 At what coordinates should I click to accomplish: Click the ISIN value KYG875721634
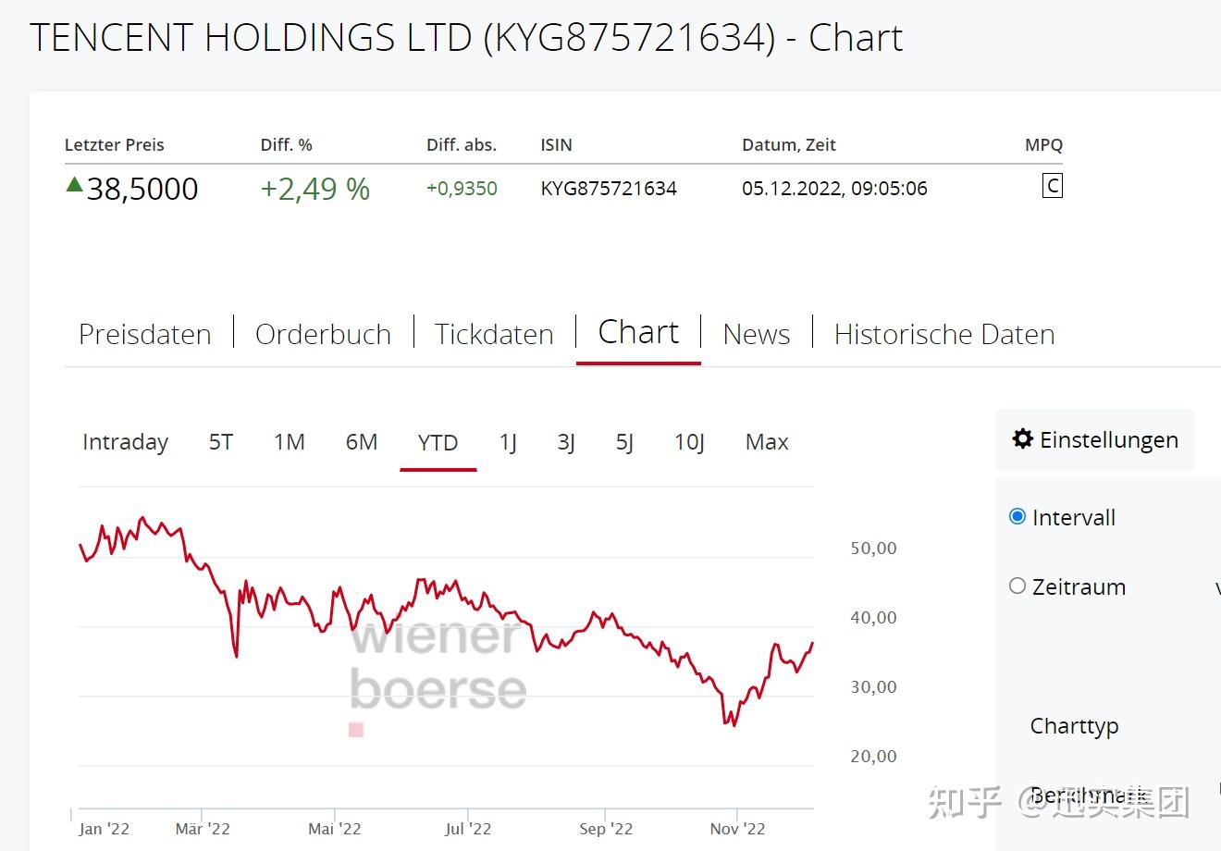coord(609,189)
